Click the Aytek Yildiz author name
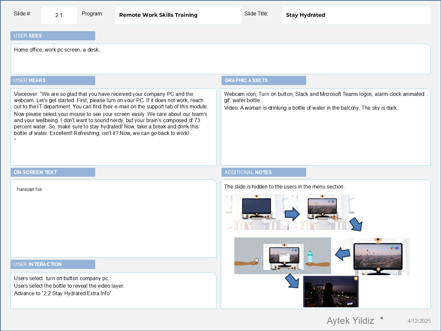This screenshot has width=441, height=331. (x=350, y=320)
